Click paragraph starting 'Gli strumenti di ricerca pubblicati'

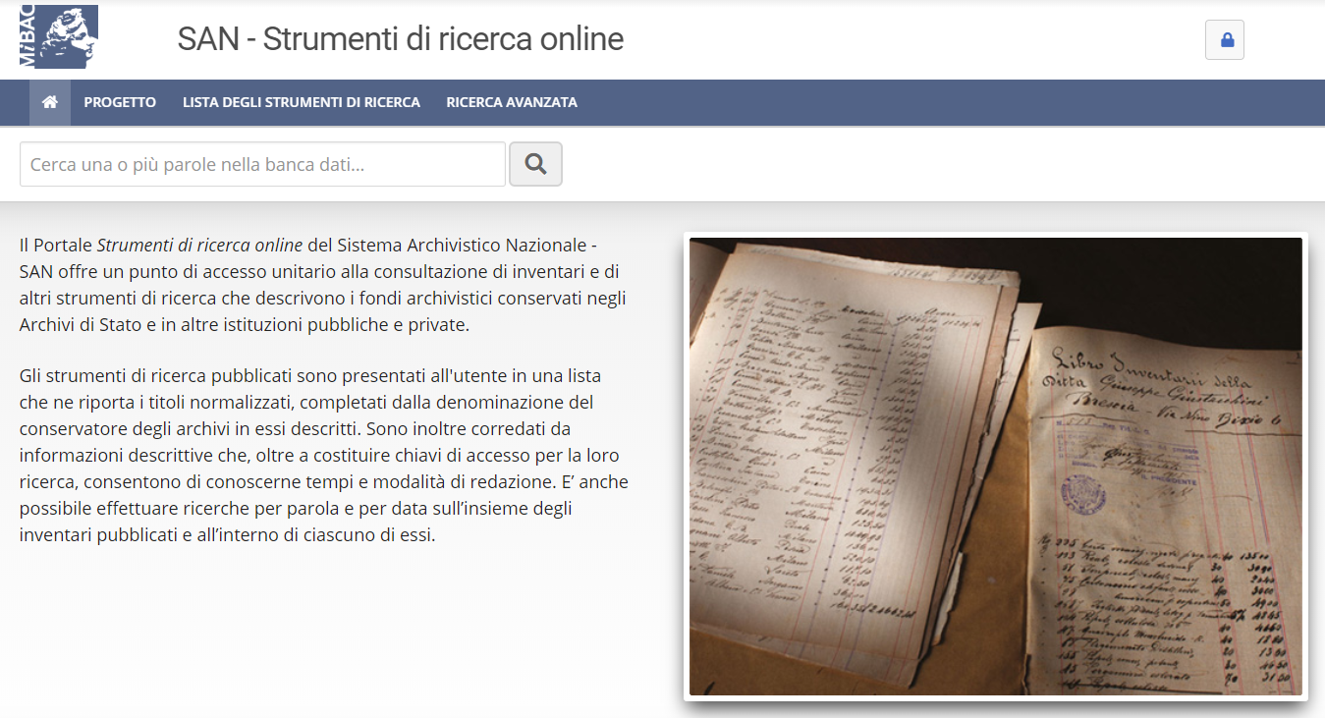[x=324, y=456]
